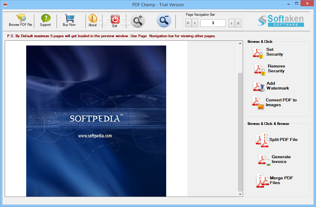Screen dimensions: 316x207
Task: Click the Set Security PDF lock icon
Action: (258, 53)
